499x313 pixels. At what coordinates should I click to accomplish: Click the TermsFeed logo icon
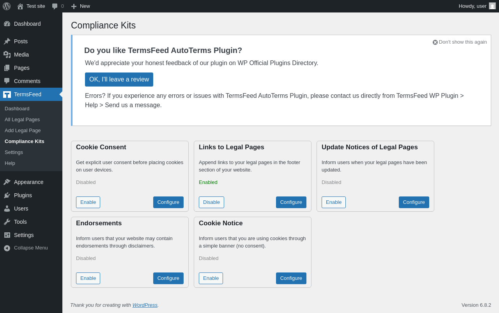tap(7, 94)
